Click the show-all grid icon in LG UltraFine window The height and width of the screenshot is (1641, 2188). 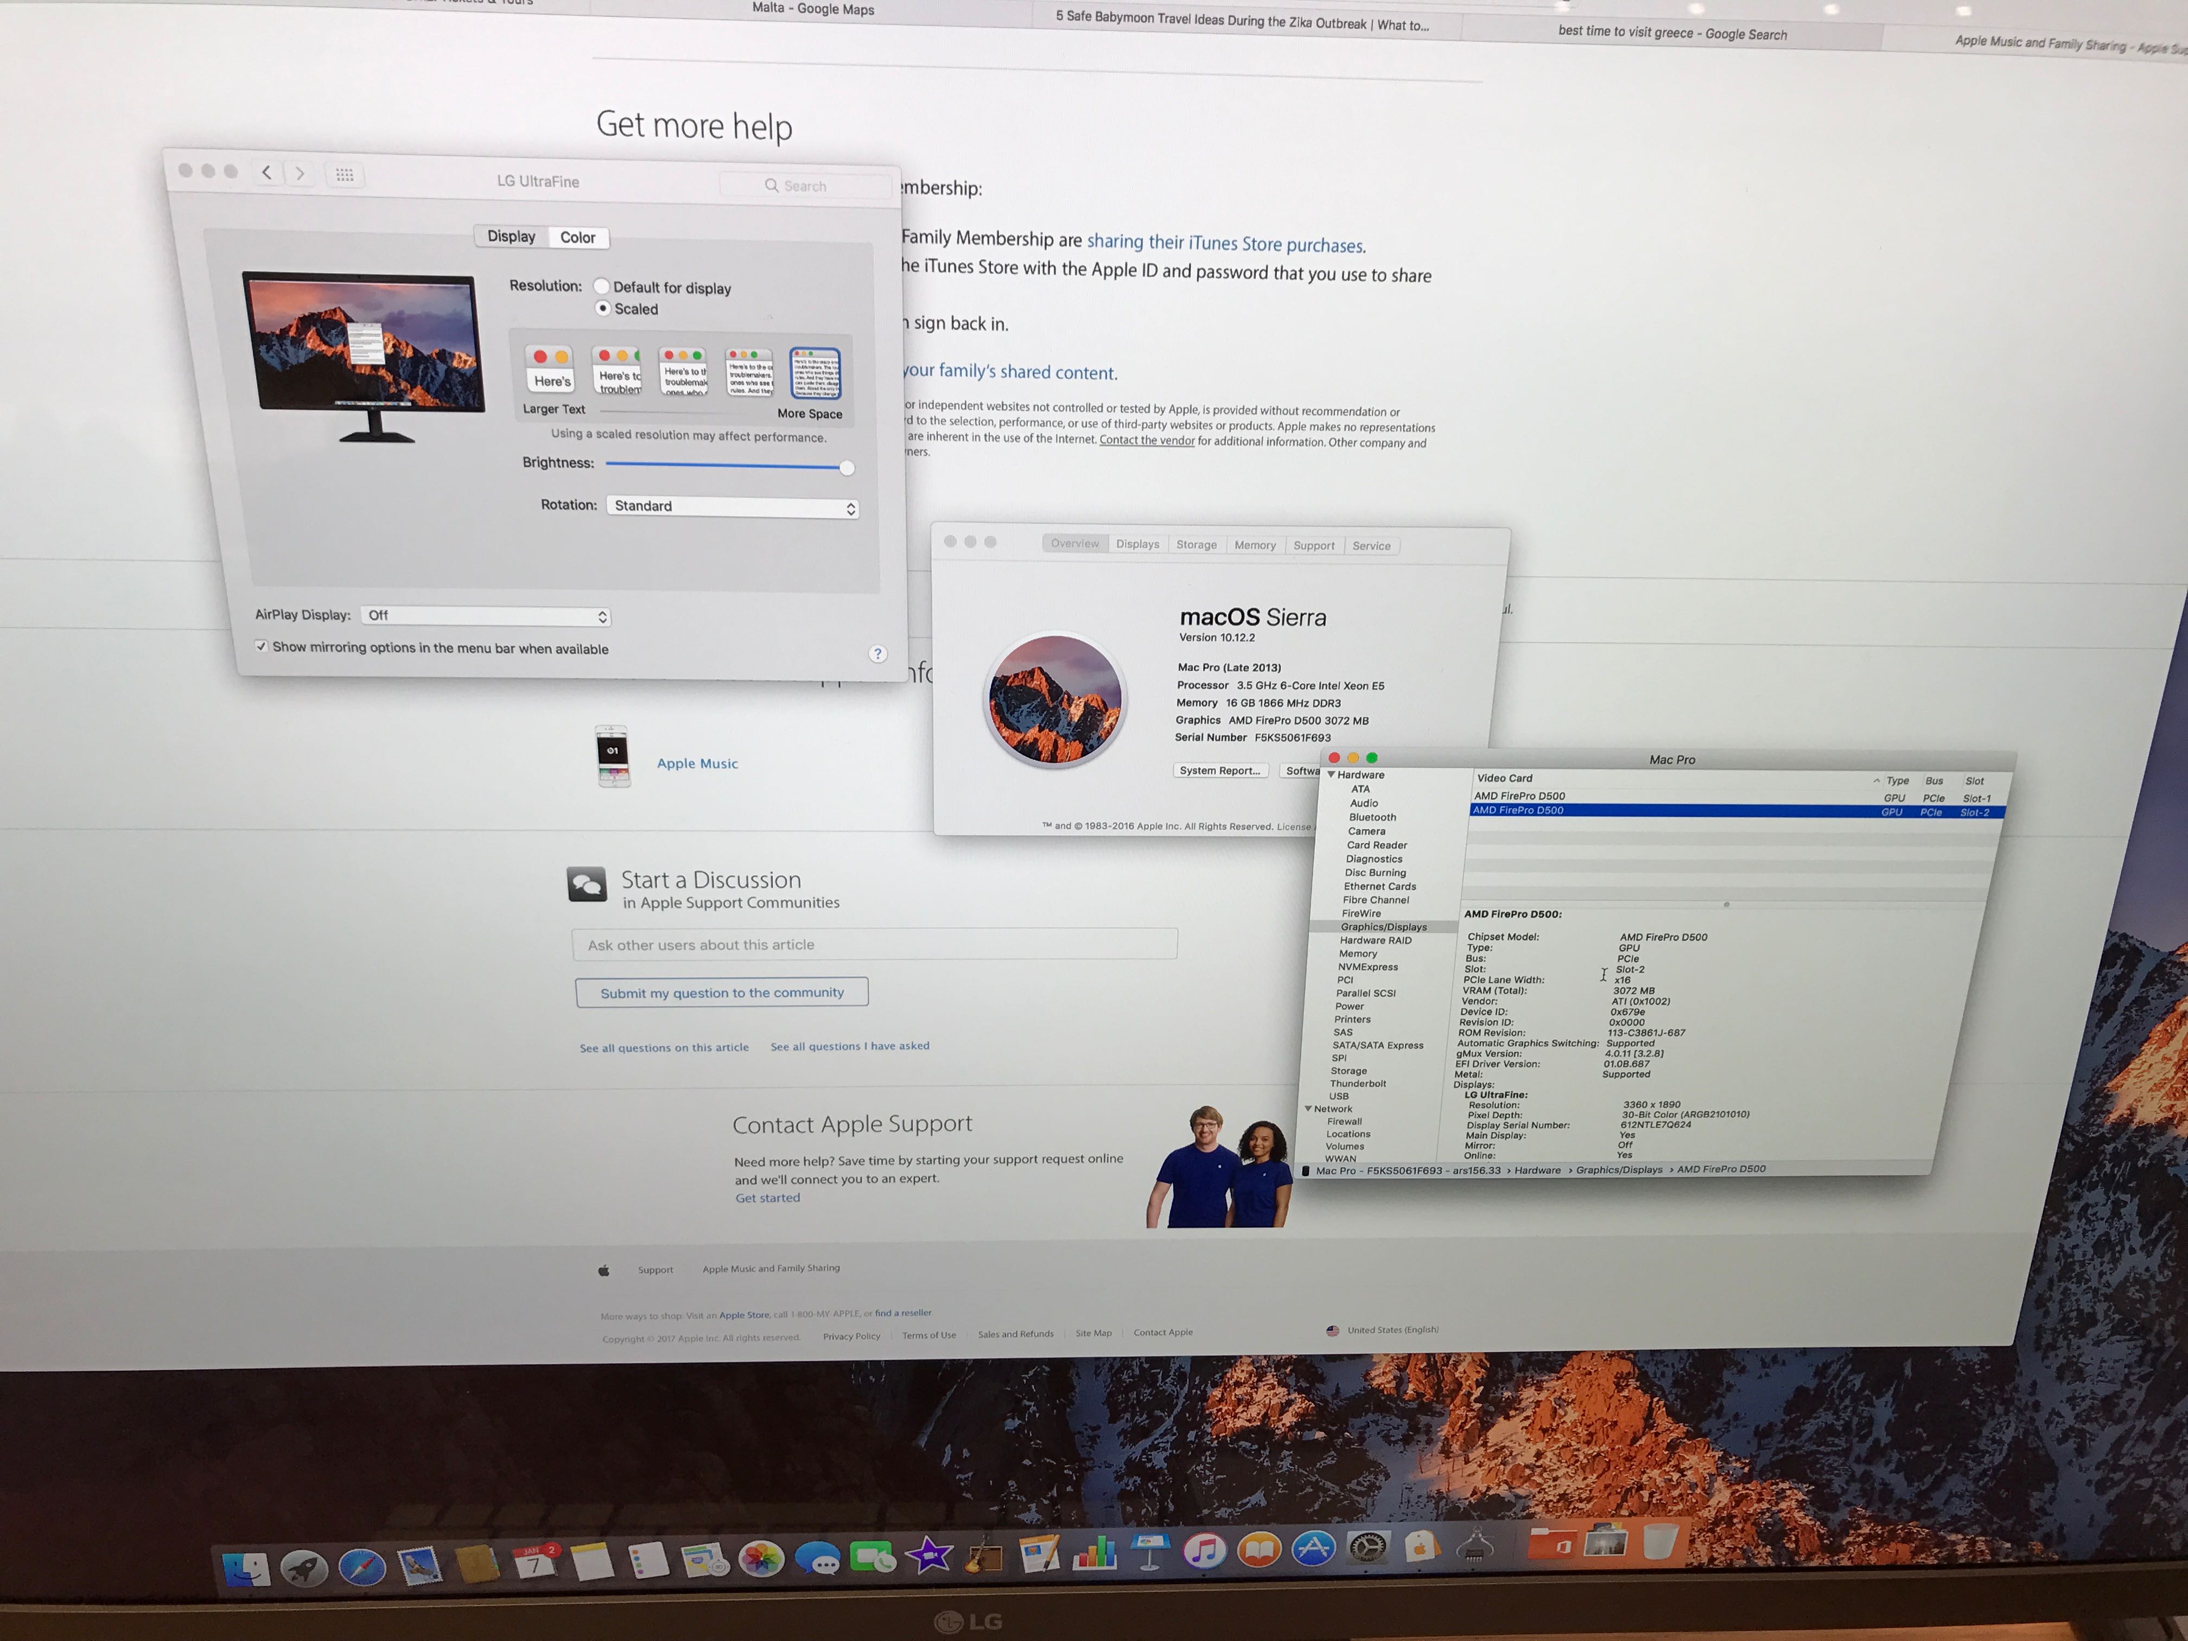(344, 175)
